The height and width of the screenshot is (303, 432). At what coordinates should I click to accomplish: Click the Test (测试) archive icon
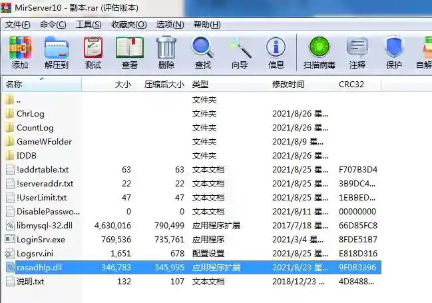pos(93,48)
